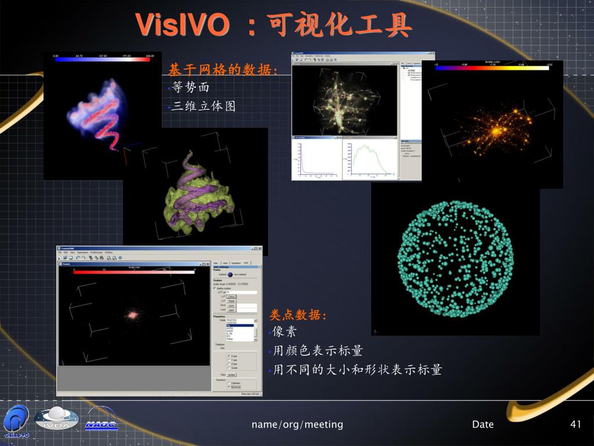
Task: Open the File menu in bottom-left VisIVO window
Action: point(60,253)
